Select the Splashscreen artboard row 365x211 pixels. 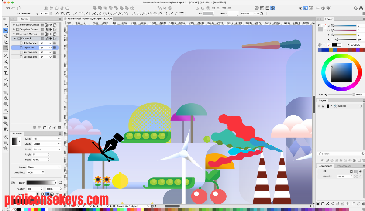[34, 43]
